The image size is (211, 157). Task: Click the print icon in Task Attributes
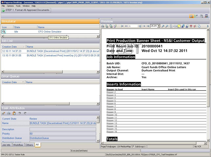click(9, 113)
